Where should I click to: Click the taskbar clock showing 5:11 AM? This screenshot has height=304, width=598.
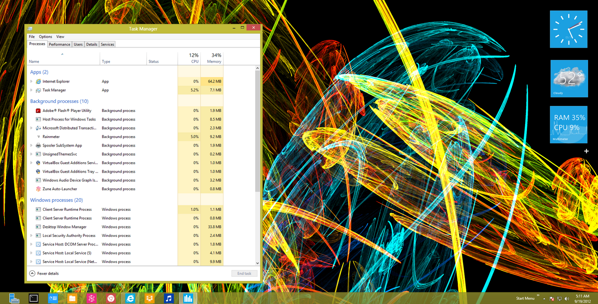[583, 298]
